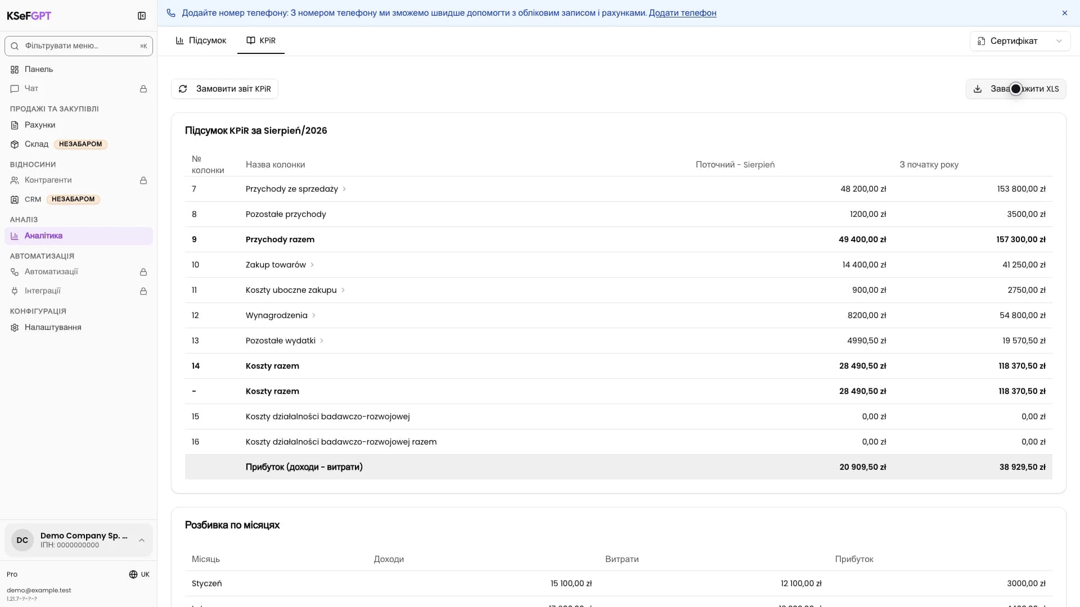This screenshot has height=607, width=1080.
Task: Click the Прибуток (доходи - витрати) label
Action: point(304,467)
